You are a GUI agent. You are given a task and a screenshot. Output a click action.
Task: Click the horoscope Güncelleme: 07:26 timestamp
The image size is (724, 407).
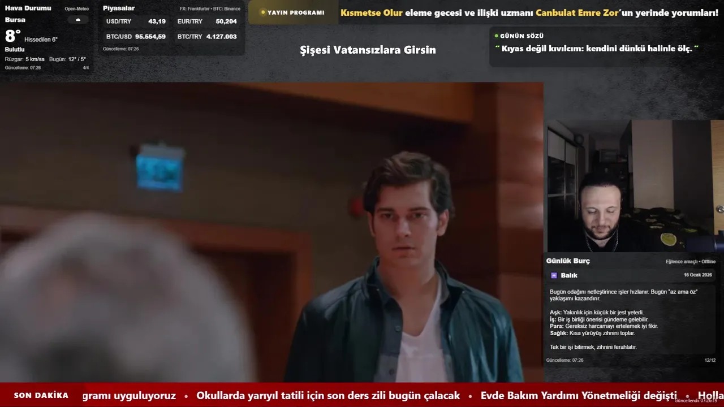pyautogui.click(x=564, y=360)
